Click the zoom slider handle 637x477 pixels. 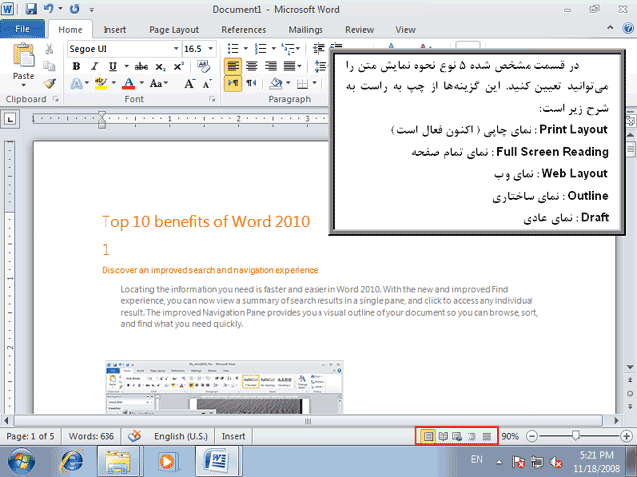click(575, 436)
